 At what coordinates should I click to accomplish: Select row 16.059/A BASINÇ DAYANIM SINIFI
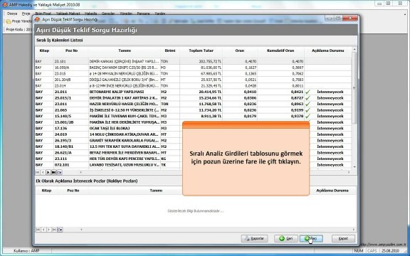coord(193,68)
